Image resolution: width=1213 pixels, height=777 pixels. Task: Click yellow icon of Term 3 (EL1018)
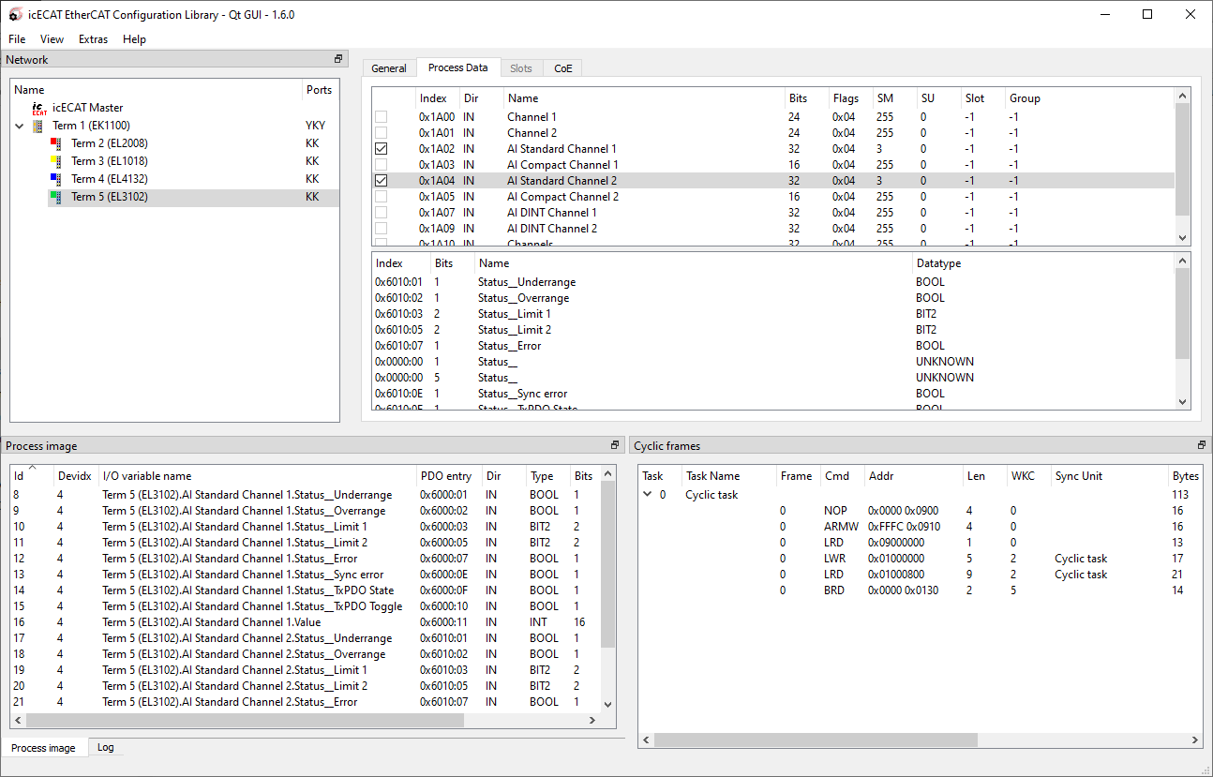[x=55, y=159]
